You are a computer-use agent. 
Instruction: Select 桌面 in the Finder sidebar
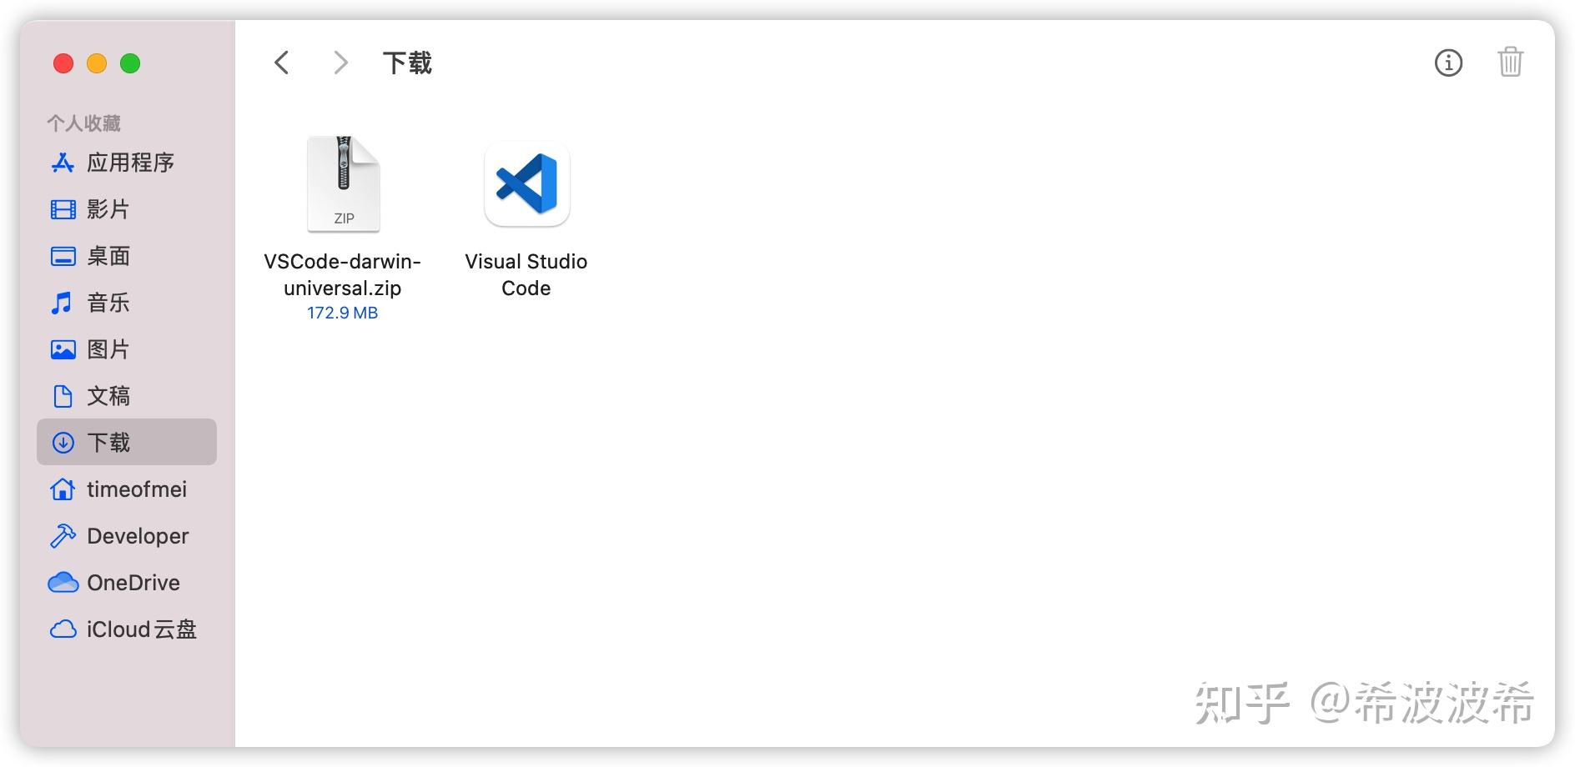coord(108,256)
